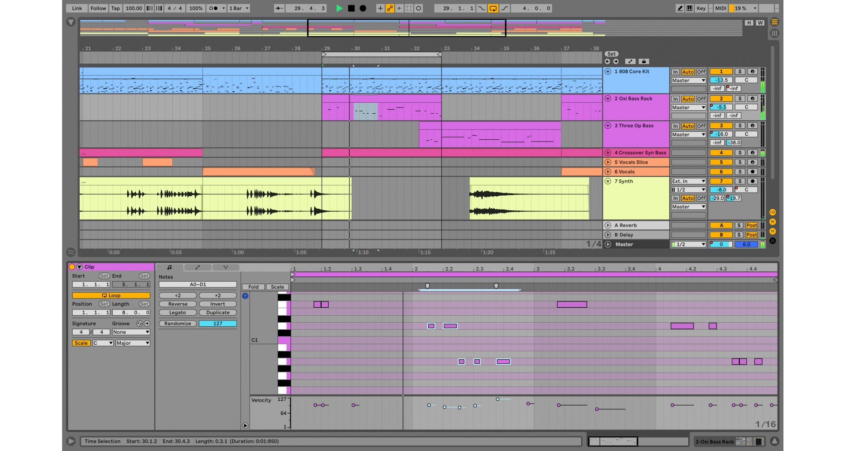846x451 pixels.
Task: Click the tempo field showing 100.00
Action: point(134,8)
